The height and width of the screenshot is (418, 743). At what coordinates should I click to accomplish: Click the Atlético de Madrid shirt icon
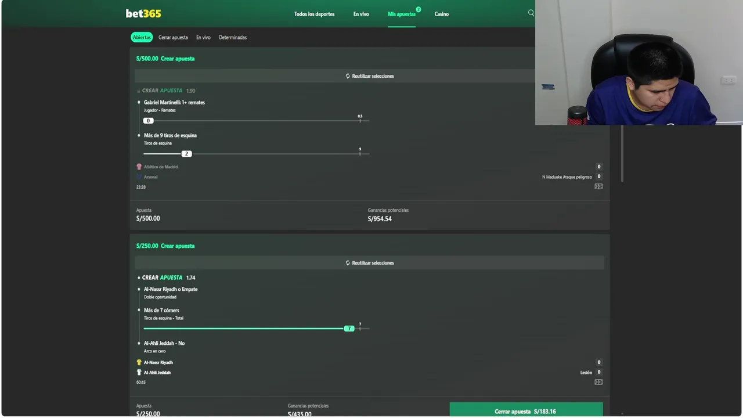tap(139, 167)
